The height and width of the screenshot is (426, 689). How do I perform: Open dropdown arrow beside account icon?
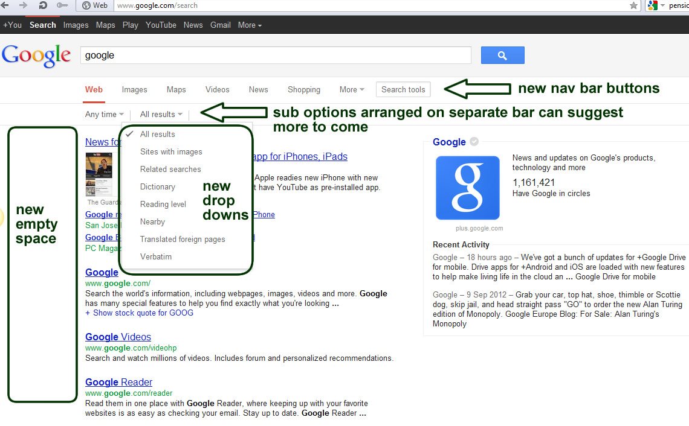[662, 5]
